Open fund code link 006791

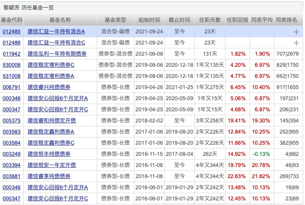click(12, 87)
